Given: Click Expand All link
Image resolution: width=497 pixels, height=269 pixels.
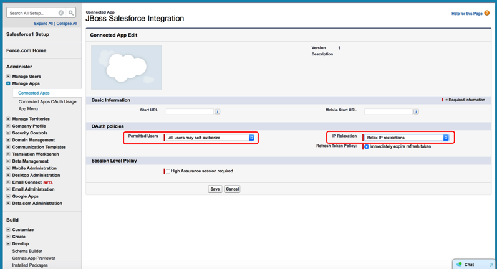Looking at the screenshot, I should [x=44, y=24].
